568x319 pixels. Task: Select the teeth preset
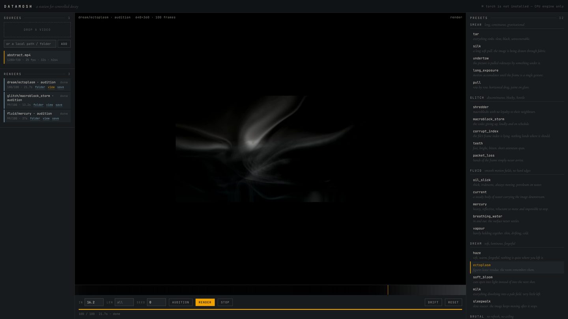[517, 146]
